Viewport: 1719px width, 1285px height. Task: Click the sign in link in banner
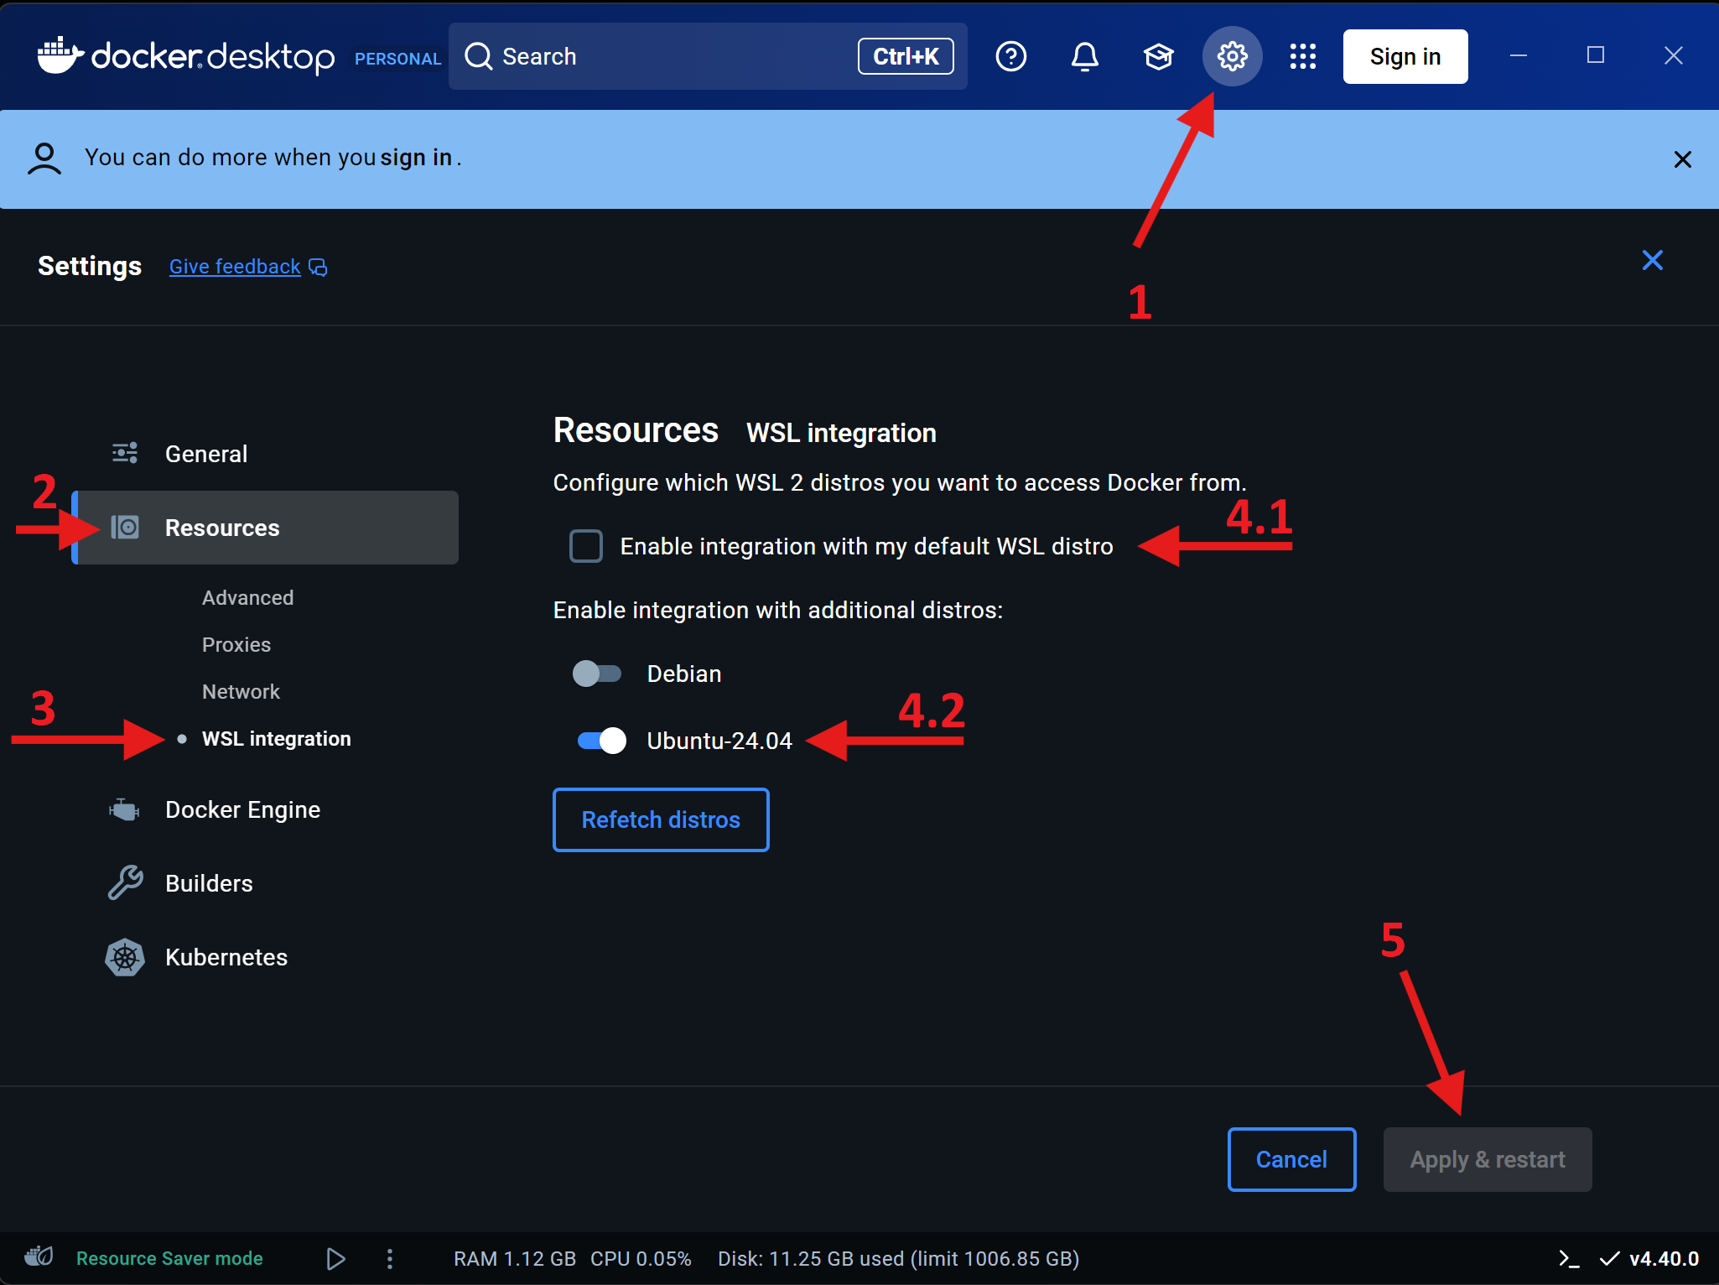coord(416,158)
